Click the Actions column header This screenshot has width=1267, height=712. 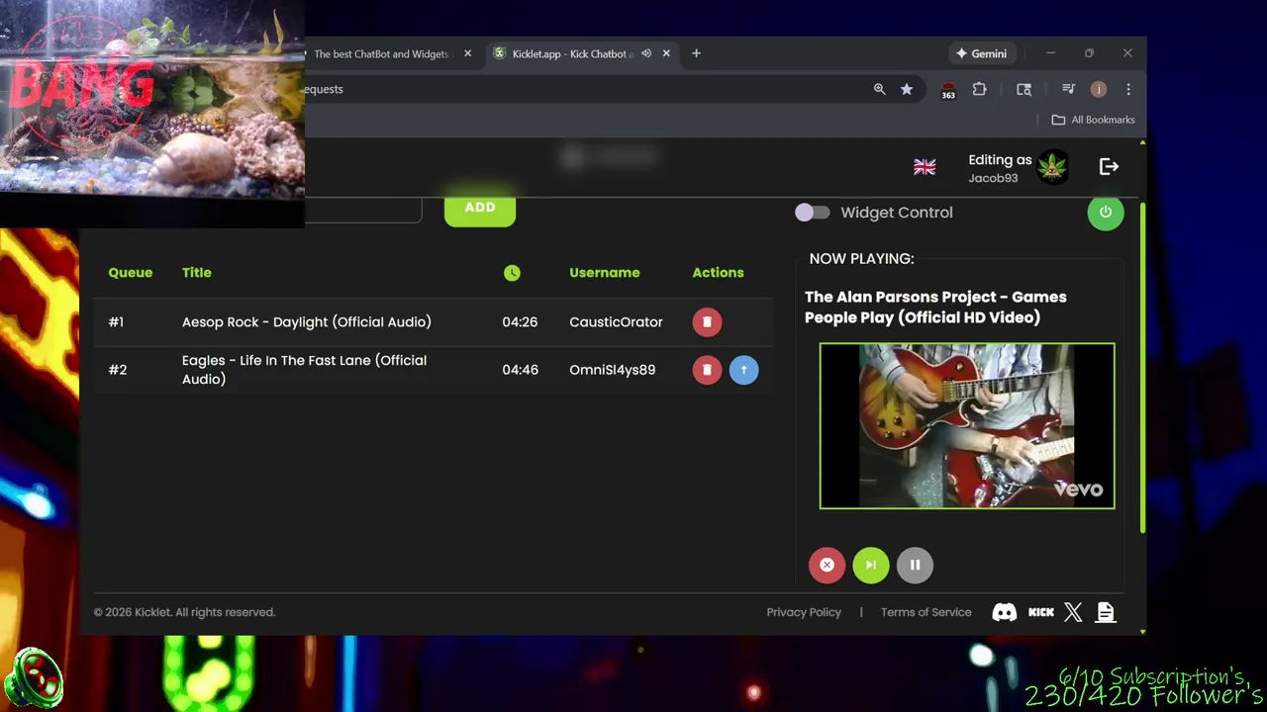718,273
